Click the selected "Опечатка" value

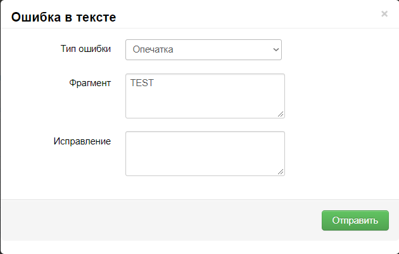[153, 49]
